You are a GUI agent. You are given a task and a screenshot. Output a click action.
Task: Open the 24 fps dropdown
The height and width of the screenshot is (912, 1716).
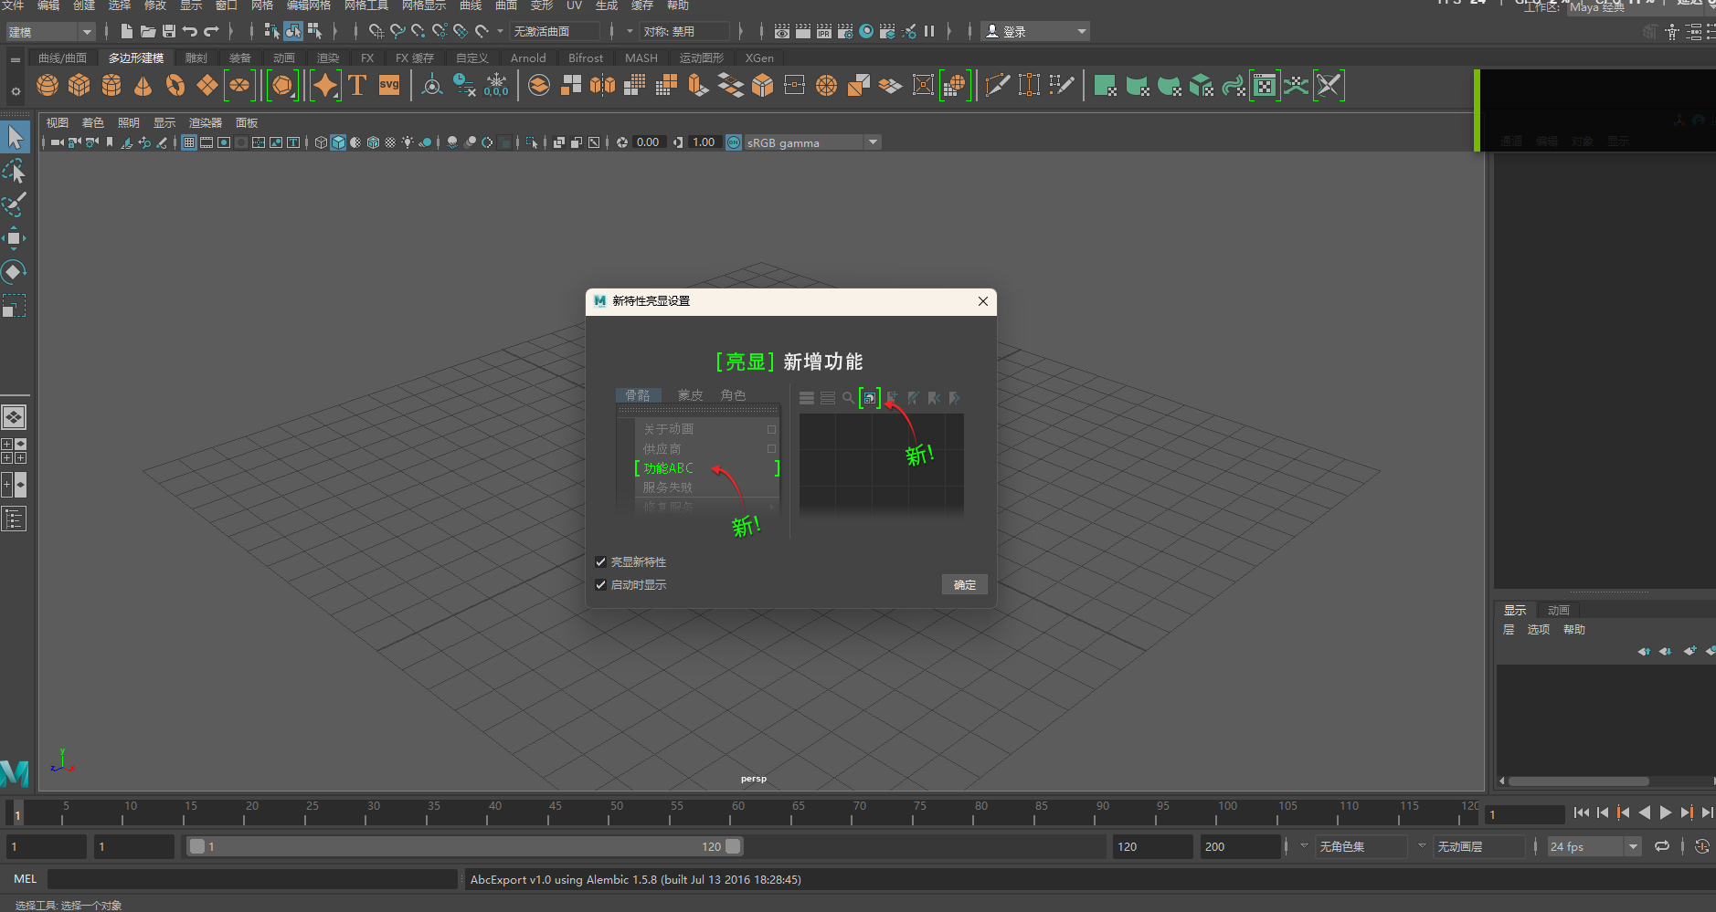click(x=1634, y=846)
